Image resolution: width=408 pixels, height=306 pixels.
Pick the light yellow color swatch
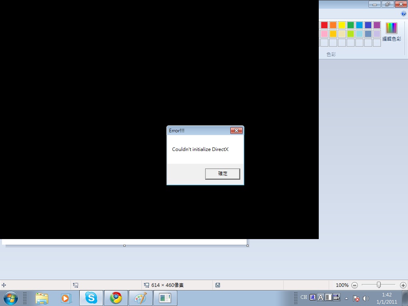click(x=342, y=34)
